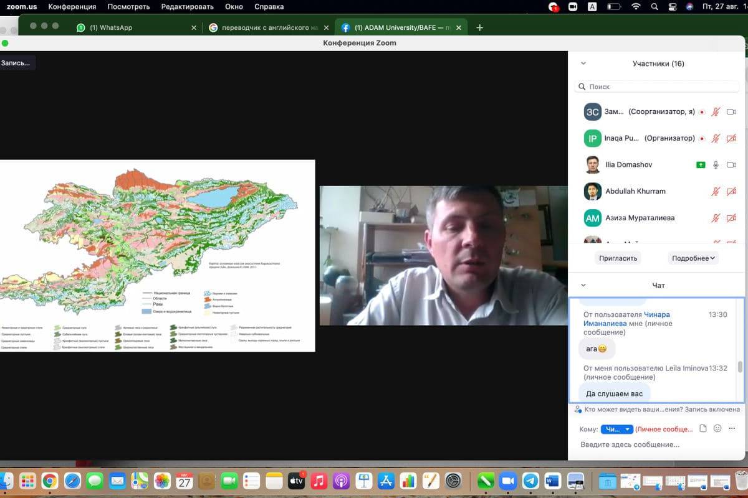Close the WhatsApp browser tab
Screen dimensions: 748x498
pyautogui.click(x=194, y=27)
